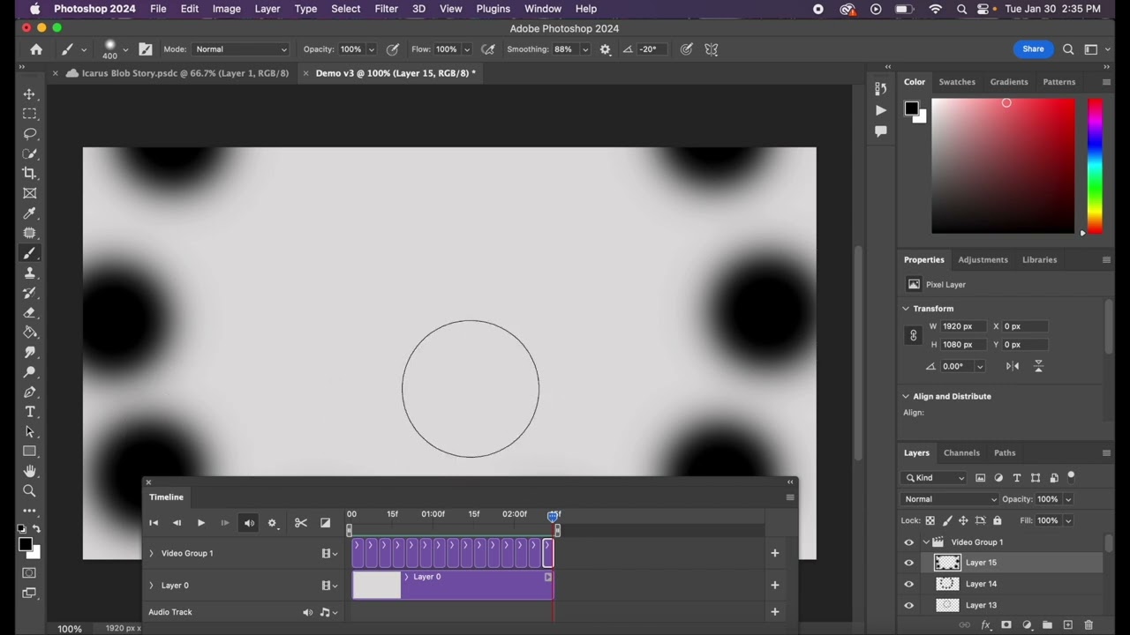Open timeline playback settings gear
This screenshot has height=635, width=1130.
(x=273, y=523)
